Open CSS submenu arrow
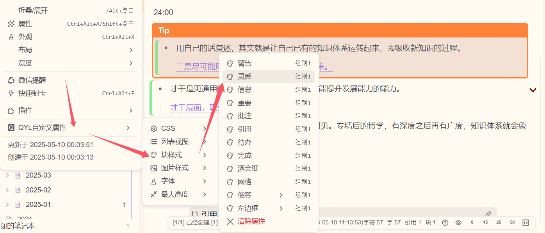Screen dimensions: 545x233 click(x=205, y=128)
